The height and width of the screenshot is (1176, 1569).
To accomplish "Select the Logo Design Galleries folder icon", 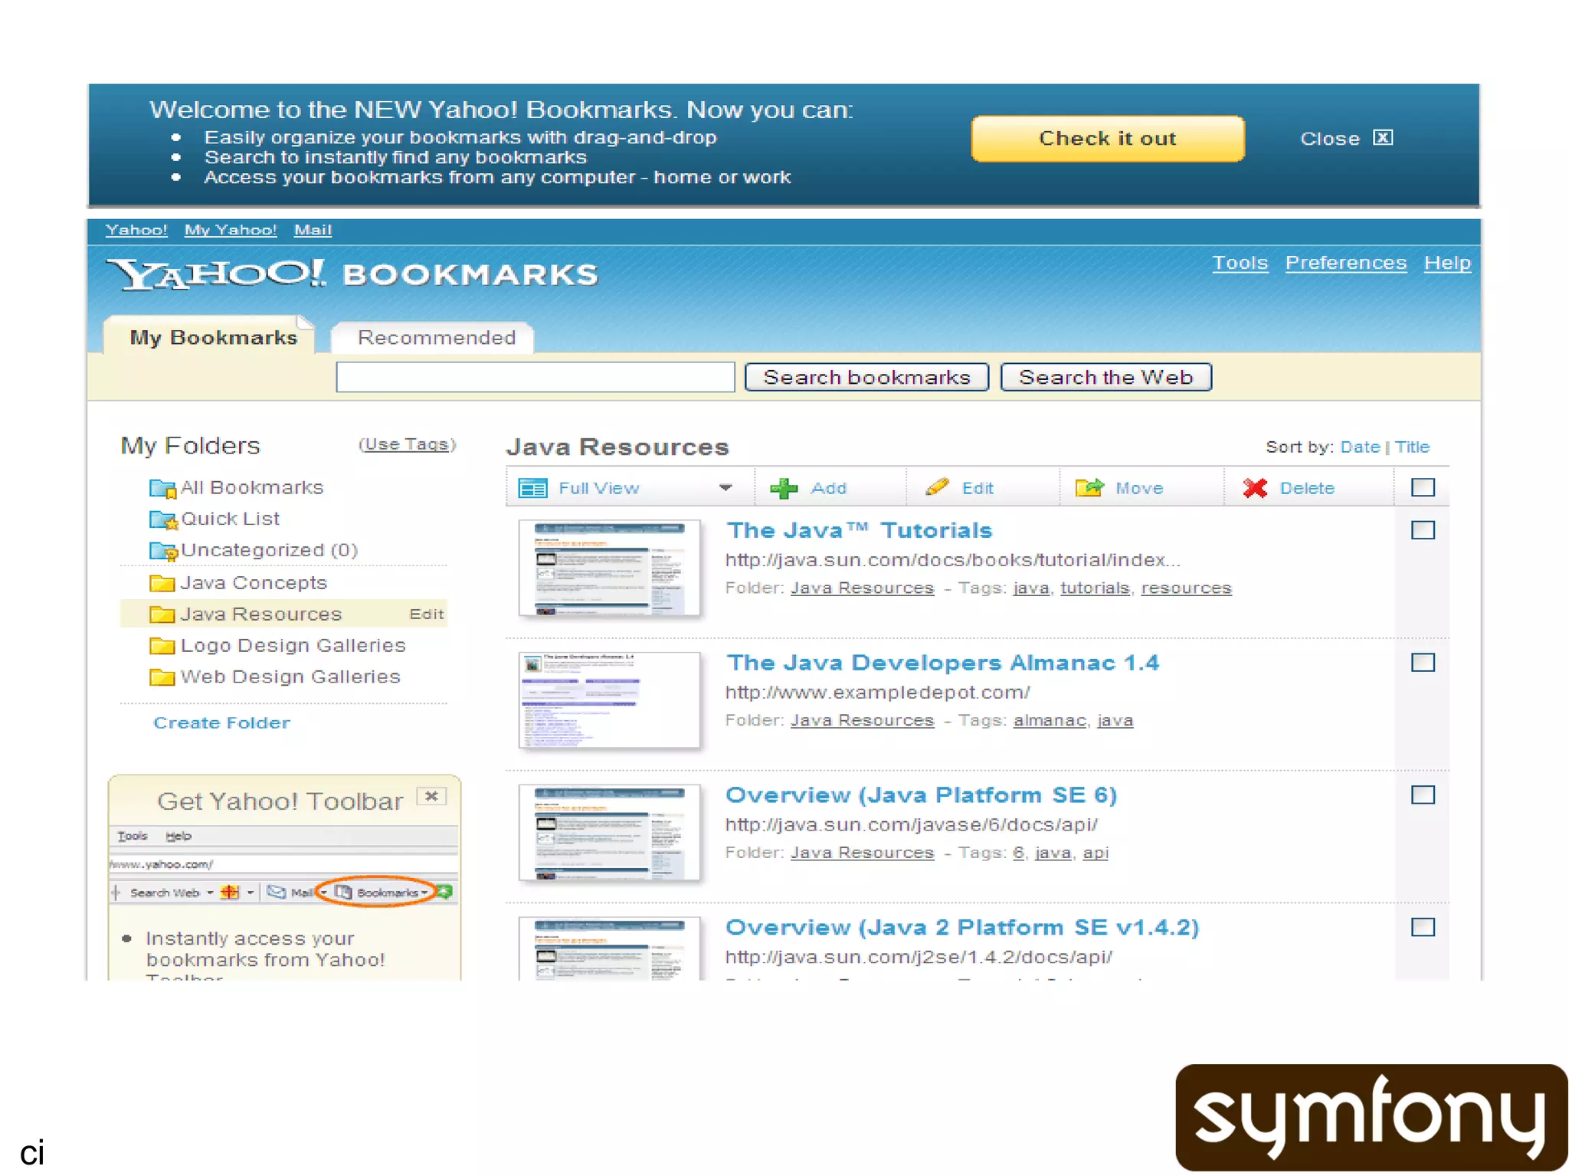I will click(162, 646).
